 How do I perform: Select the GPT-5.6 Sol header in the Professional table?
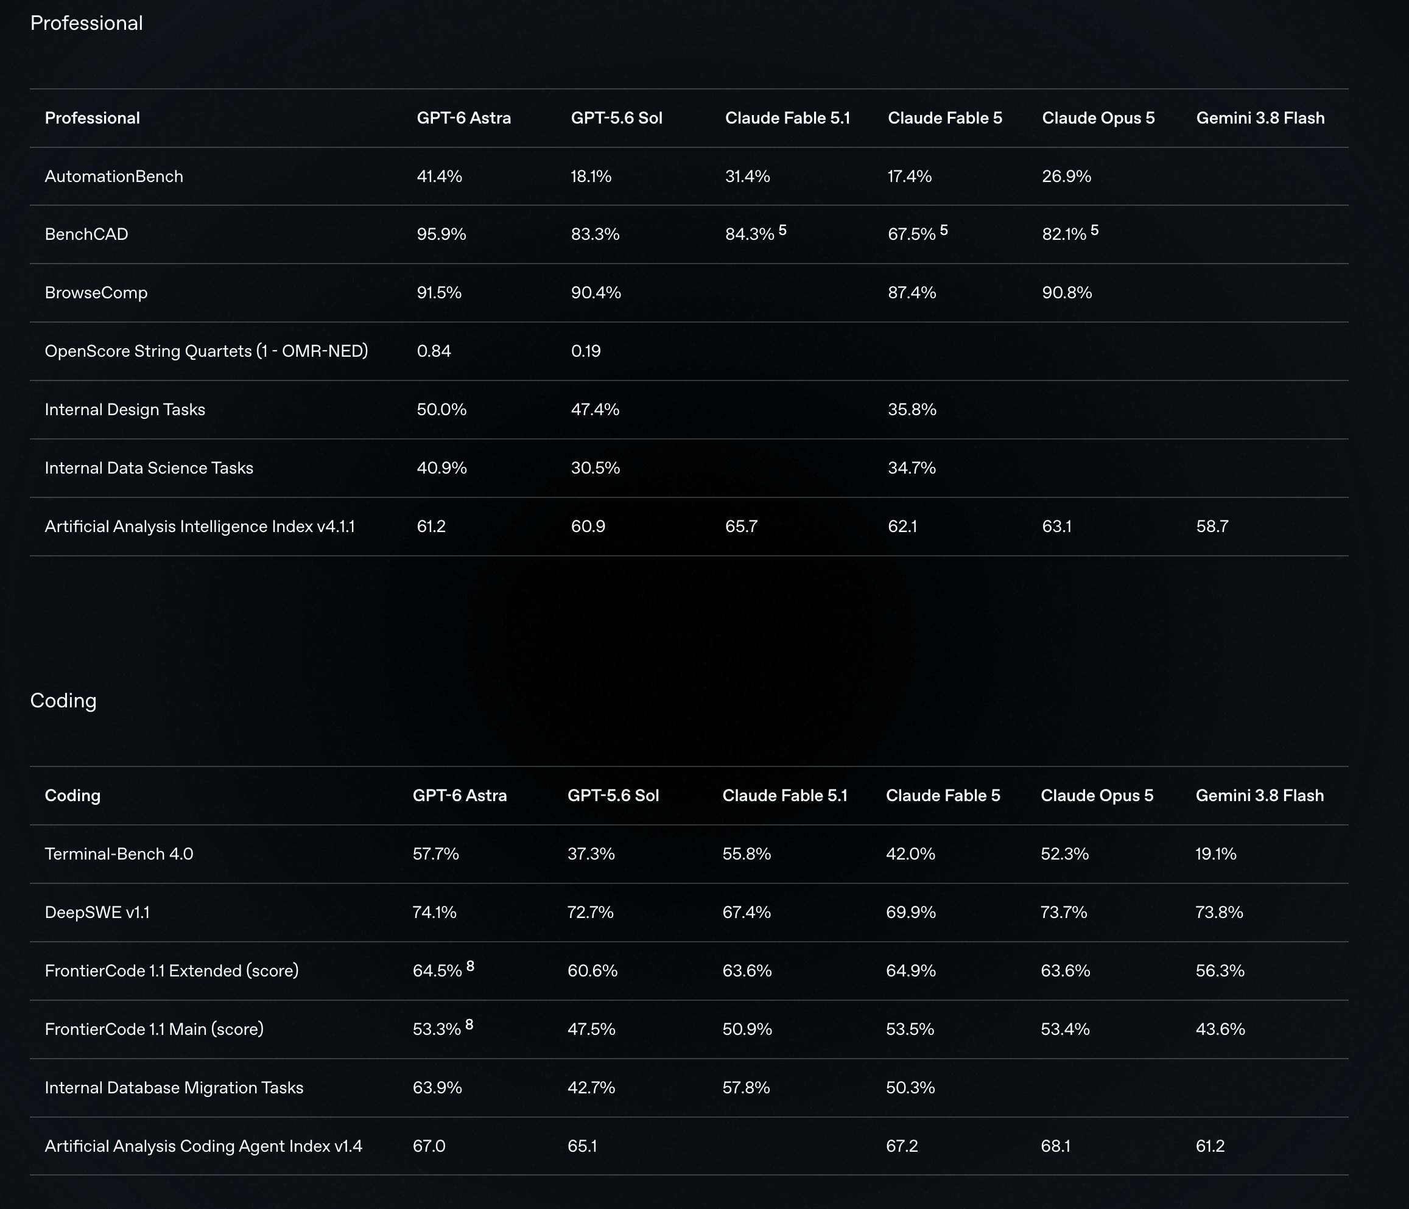617,117
